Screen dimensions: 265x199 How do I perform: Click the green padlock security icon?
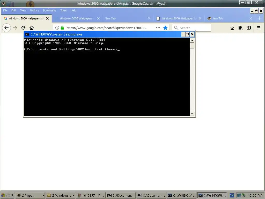62,28
